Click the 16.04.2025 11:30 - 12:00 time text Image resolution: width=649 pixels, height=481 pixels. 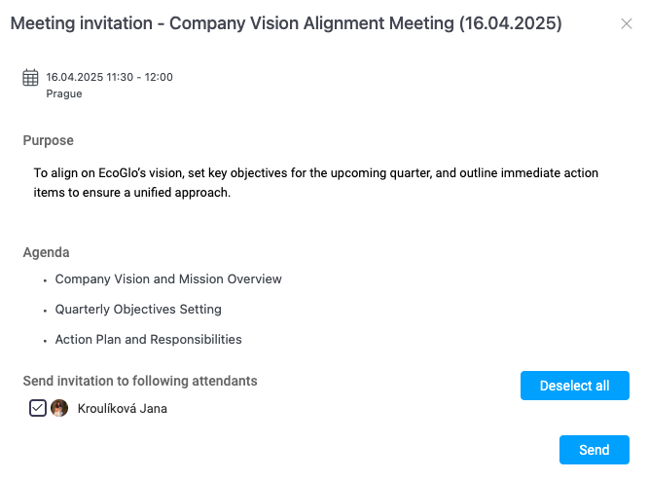point(109,77)
